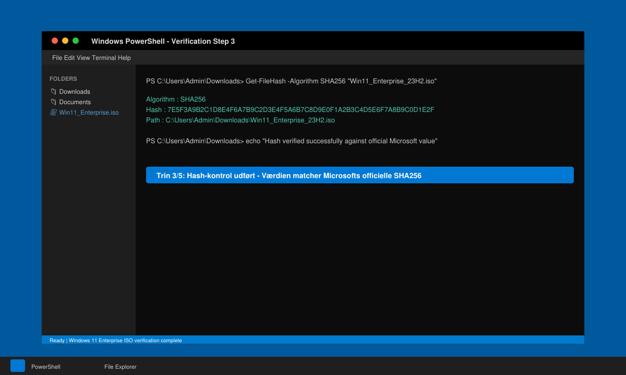
Task: Click the Get-FileHash command line
Action: coord(291,81)
